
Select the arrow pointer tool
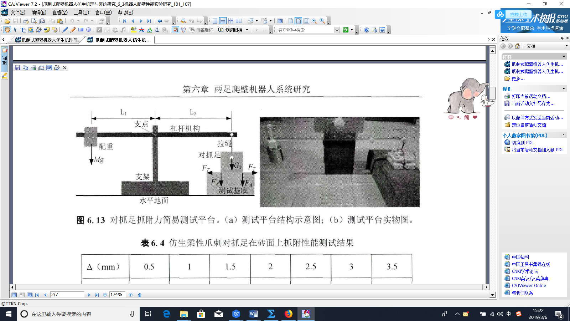tap(15, 30)
